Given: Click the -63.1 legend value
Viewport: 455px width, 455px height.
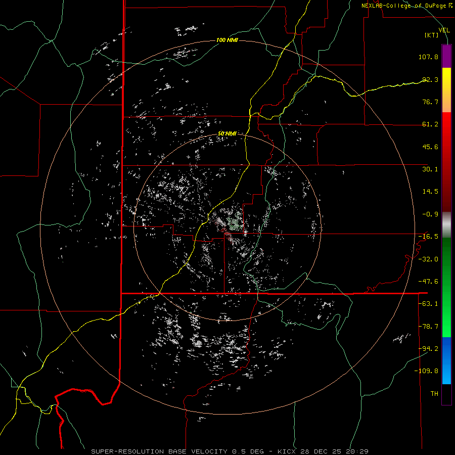Looking at the screenshot, I should coord(428,304).
